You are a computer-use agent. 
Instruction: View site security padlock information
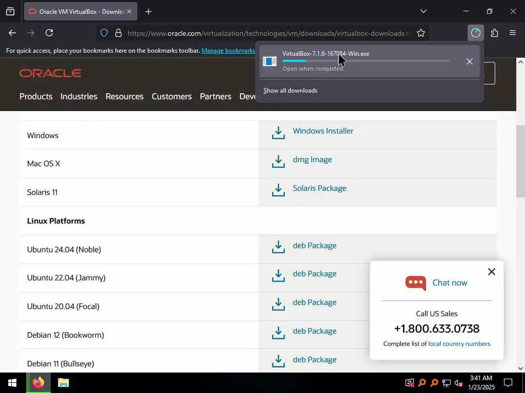pyautogui.click(x=118, y=33)
